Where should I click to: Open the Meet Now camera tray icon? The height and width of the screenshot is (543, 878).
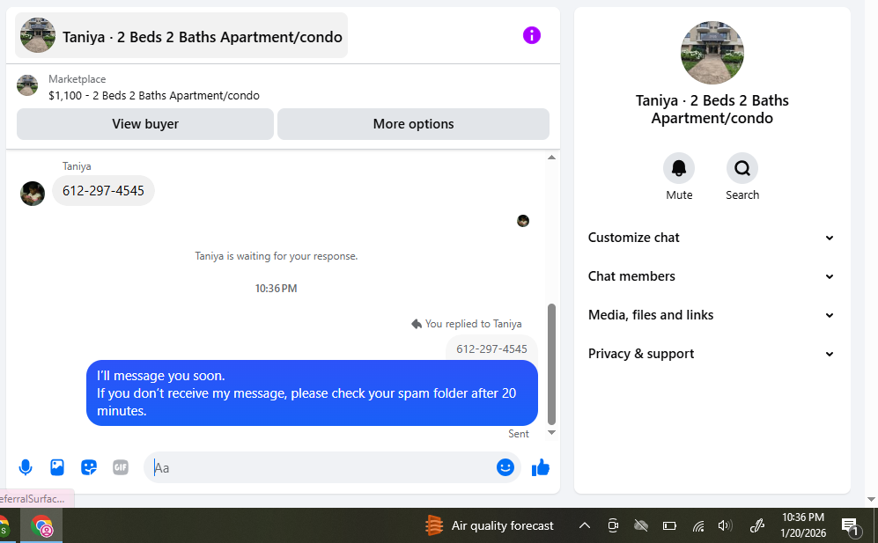tap(613, 525)
